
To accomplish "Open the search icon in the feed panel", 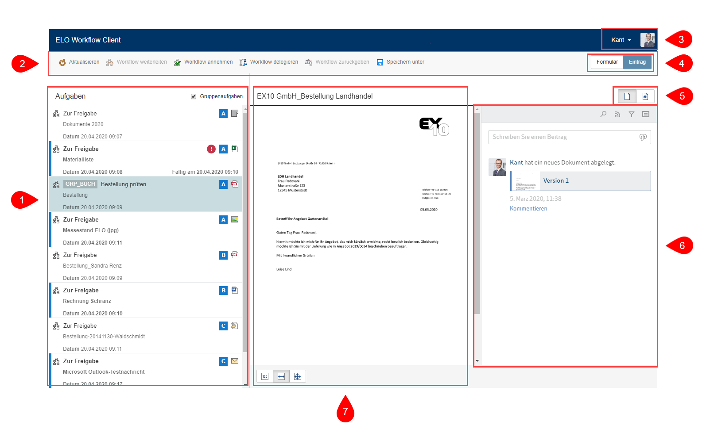I will (x=603, y=114).
